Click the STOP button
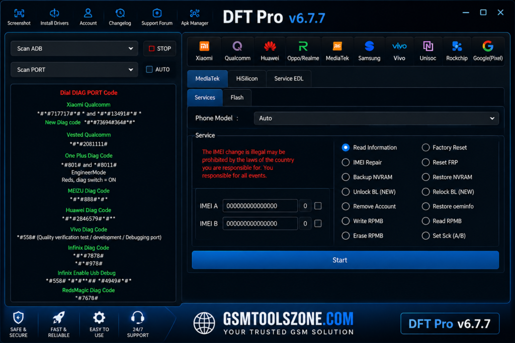 coord(159,49)
